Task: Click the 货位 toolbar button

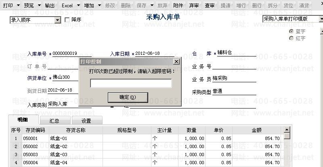Action: [288, 6]
